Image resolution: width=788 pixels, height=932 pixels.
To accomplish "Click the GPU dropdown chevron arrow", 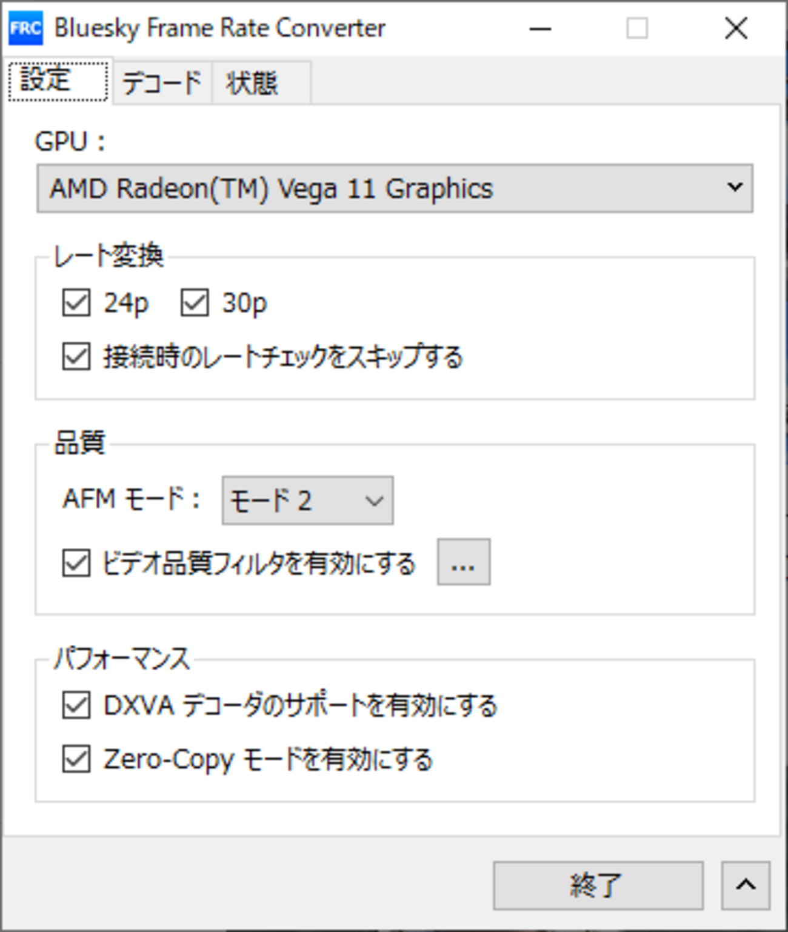I will click(735, 187).
